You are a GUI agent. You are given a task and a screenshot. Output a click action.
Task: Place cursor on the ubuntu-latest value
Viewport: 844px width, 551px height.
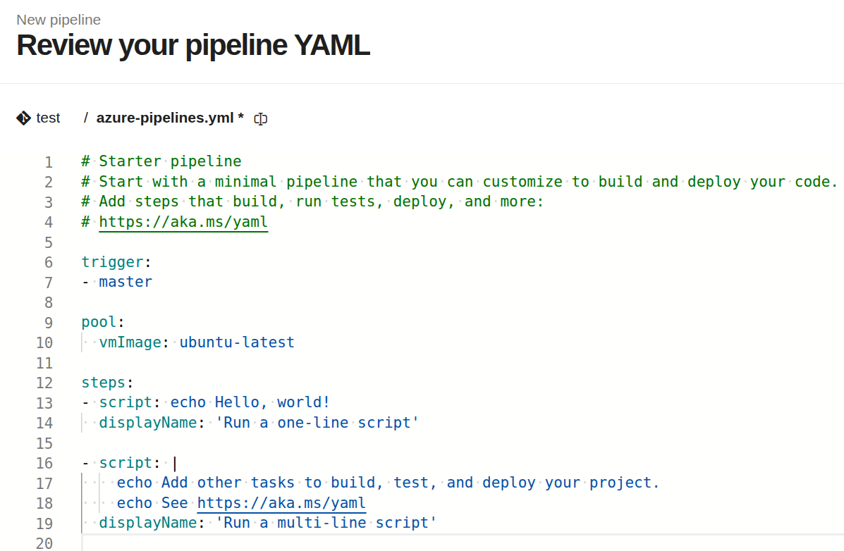point(237,342)
